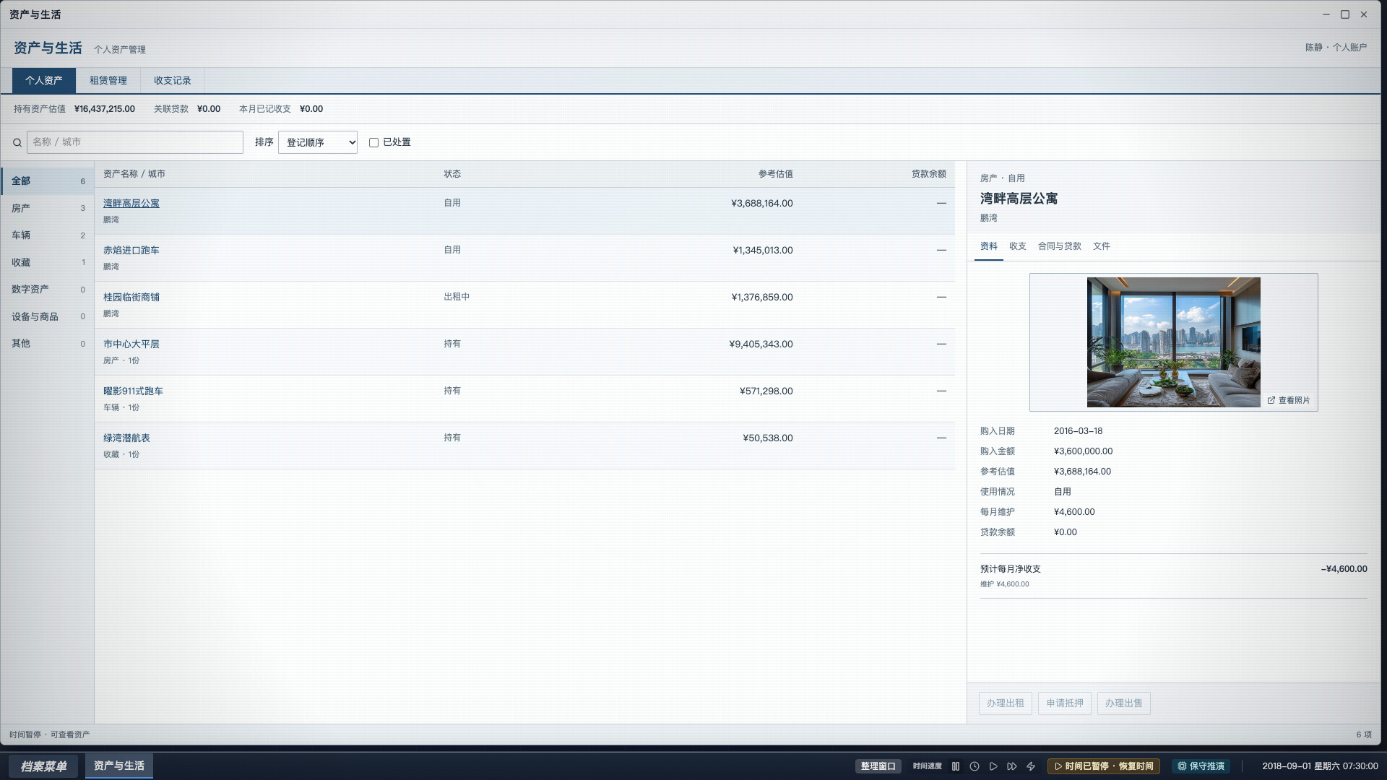This screenshot has width=1387, height=780.
Task: Pause time with the pause icon
Action: (x=956, y=766)
